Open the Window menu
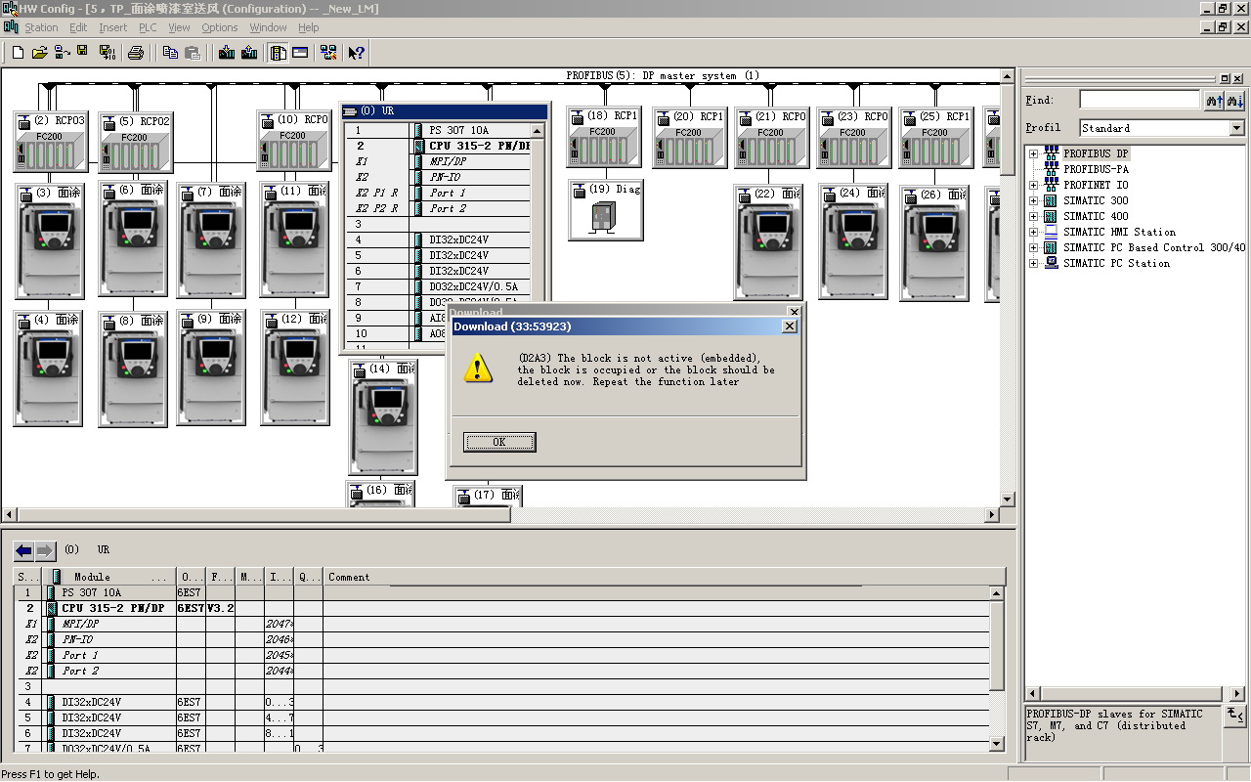Viewport: 1251px width, 782px height. [x=268, y=27]
